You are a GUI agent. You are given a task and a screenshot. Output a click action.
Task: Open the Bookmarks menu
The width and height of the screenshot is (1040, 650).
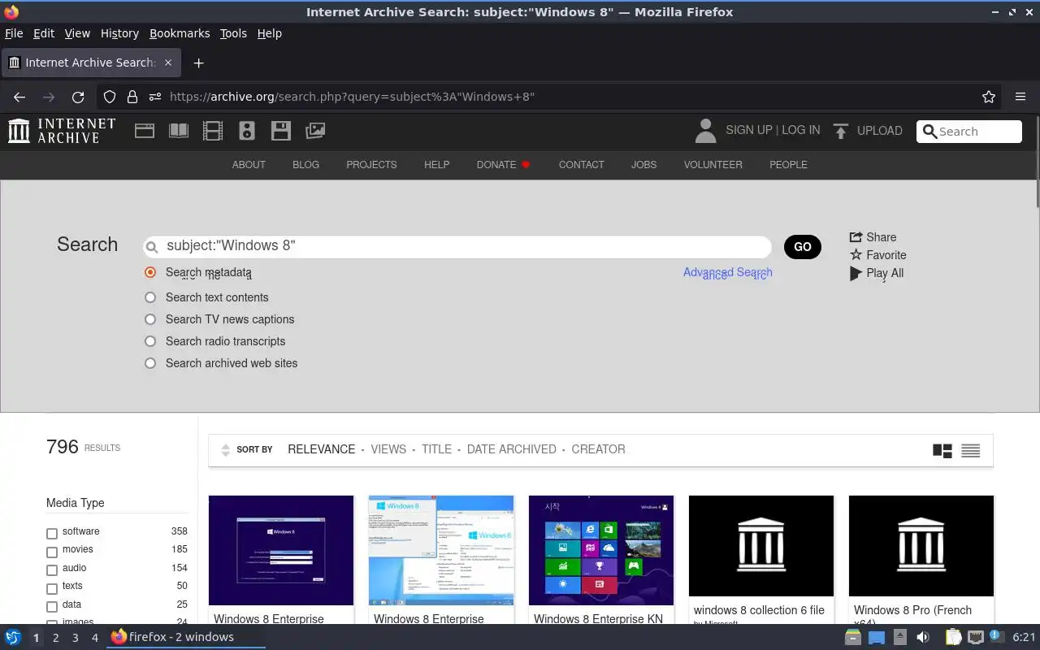(180, 33)
